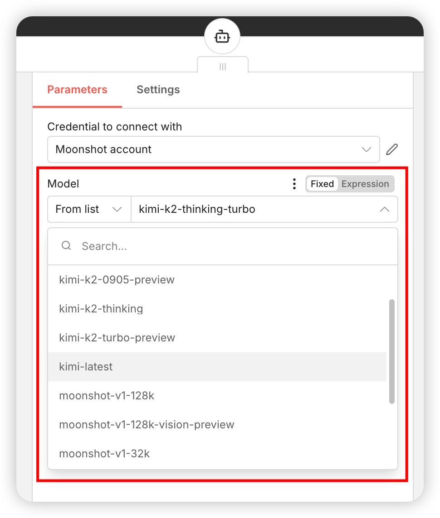This screenshot has height=518, width=440.
Task: Click the robot node icon at top
Action: point(222,37)
